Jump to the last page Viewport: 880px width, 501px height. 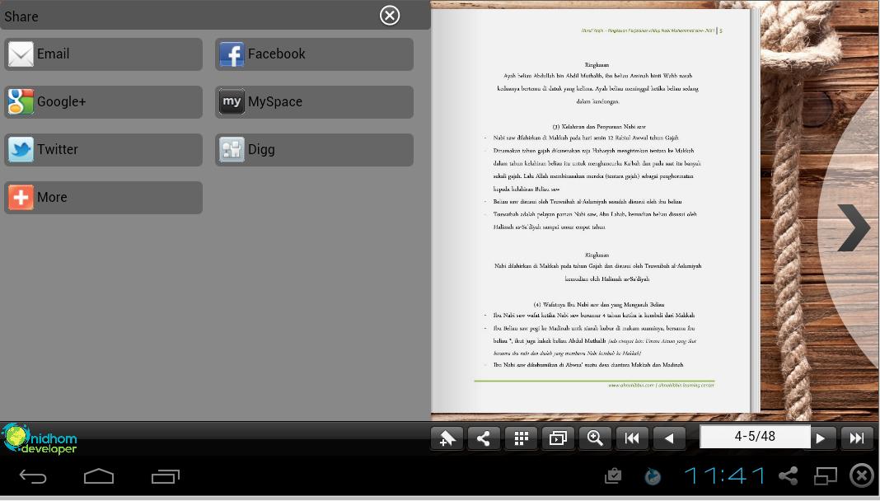[856, 438]
